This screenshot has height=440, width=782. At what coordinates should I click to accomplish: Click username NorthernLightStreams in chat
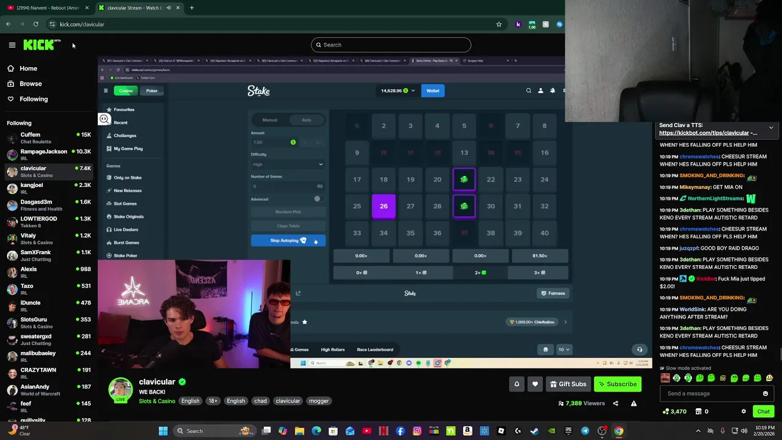[715, 199]
